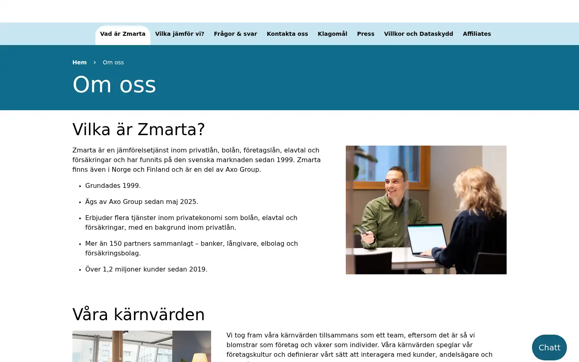Open Villkor och Dataskydd
The image size is (579, 362).
click(419, 34)
